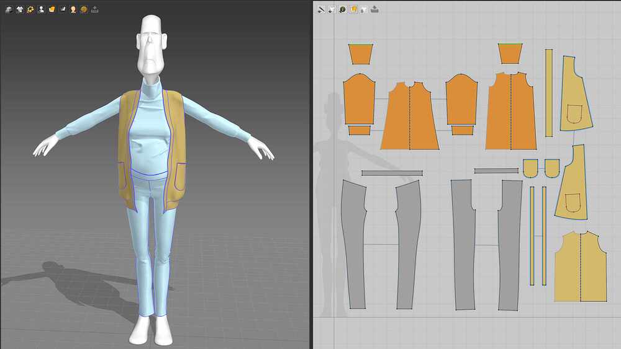The height and width of the screenshot is (349, 621).
Task: Select the third gray pant leg pattern
Action: tap(464, 245)
